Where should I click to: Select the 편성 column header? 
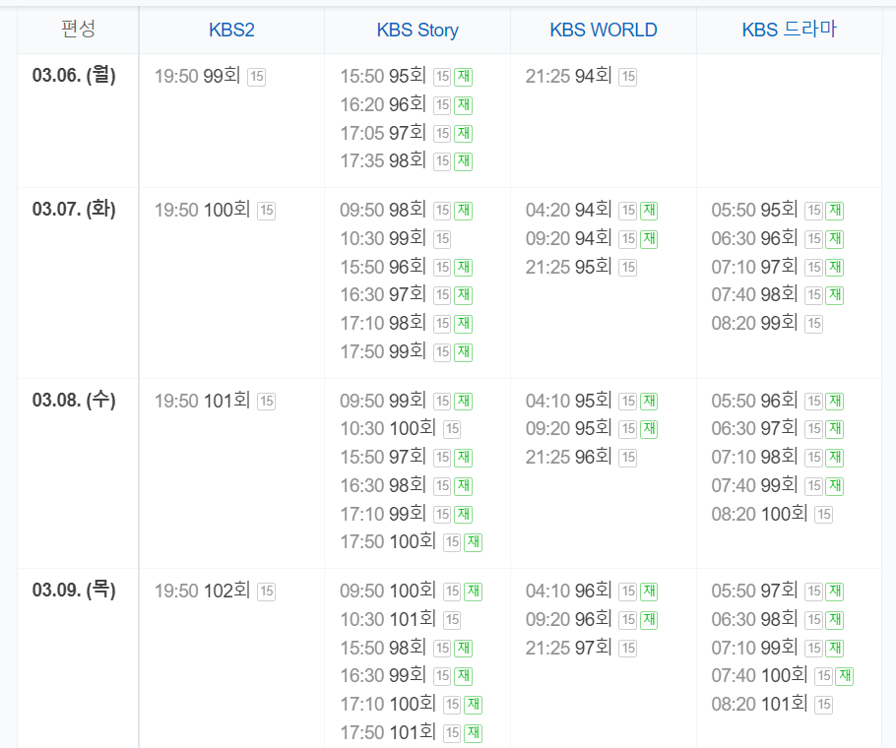79,30
